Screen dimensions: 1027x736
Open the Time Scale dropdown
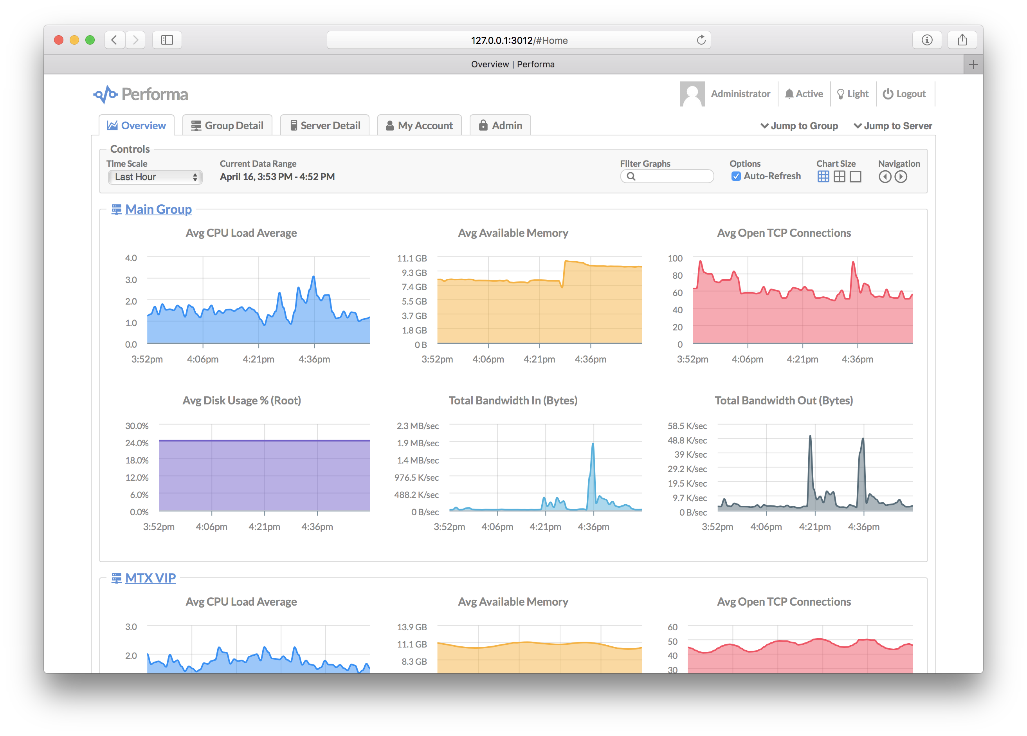pyautogui.click(x=155, y=177)
